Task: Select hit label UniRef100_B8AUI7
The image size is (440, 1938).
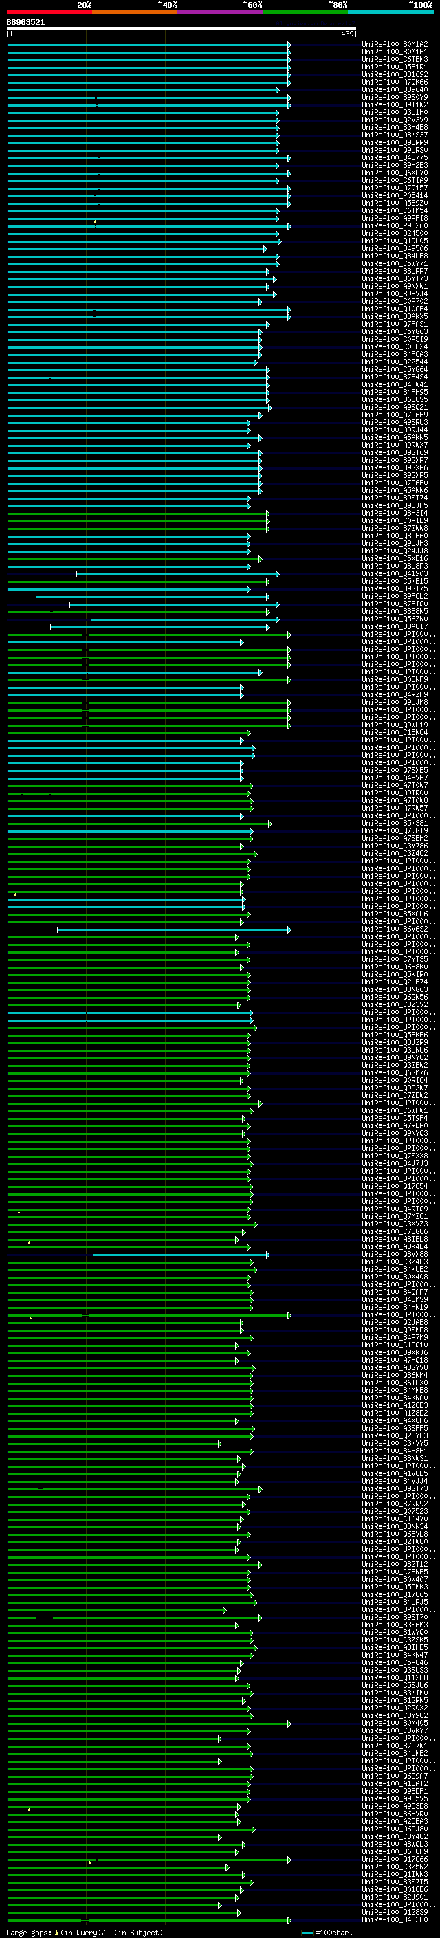Action: pos(395,627)
